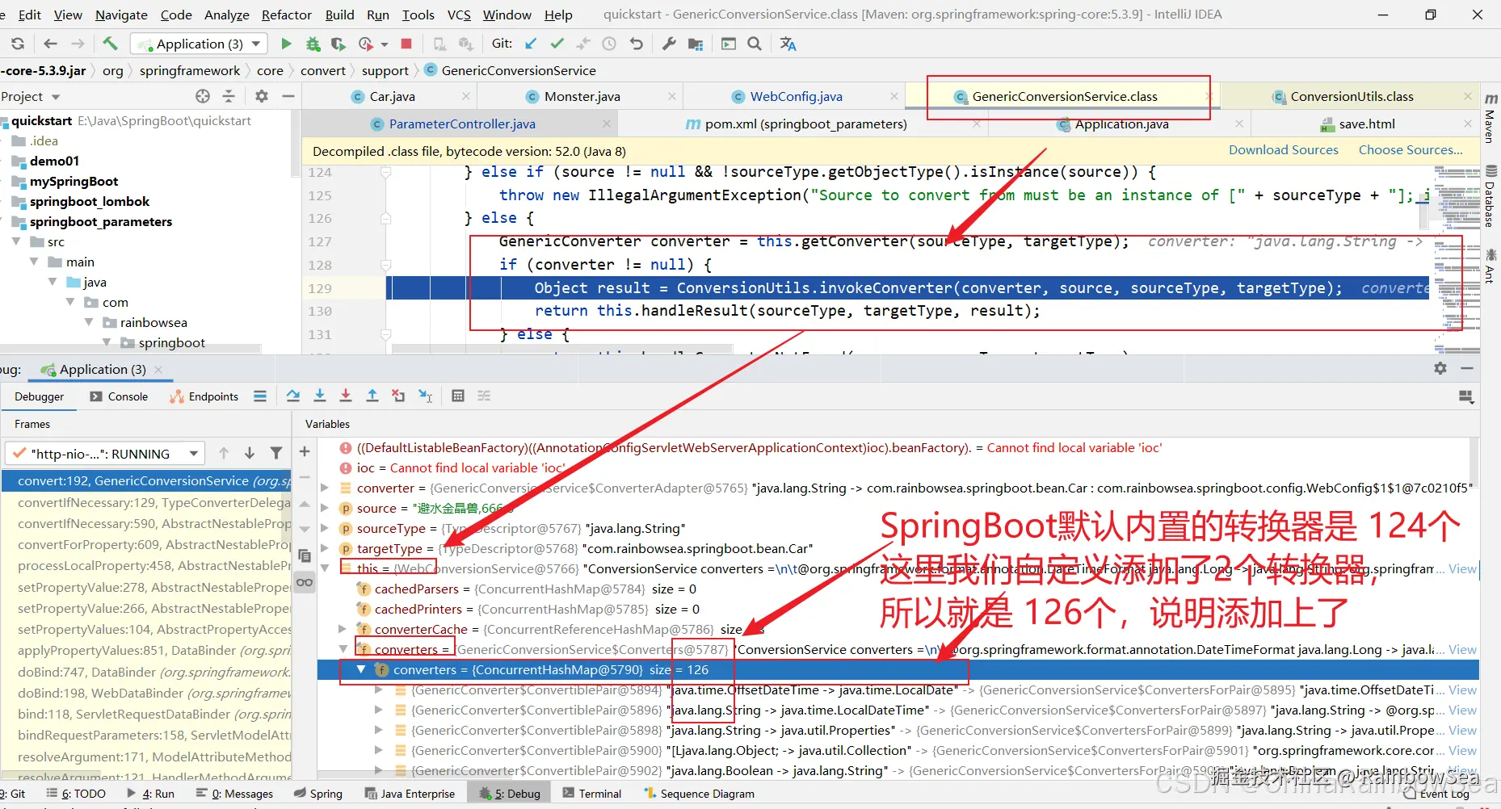Expand the sourceType variable node

point(325,528)
